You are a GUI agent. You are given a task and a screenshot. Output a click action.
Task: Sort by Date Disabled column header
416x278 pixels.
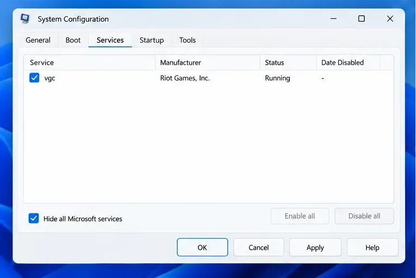coord(348,63)
